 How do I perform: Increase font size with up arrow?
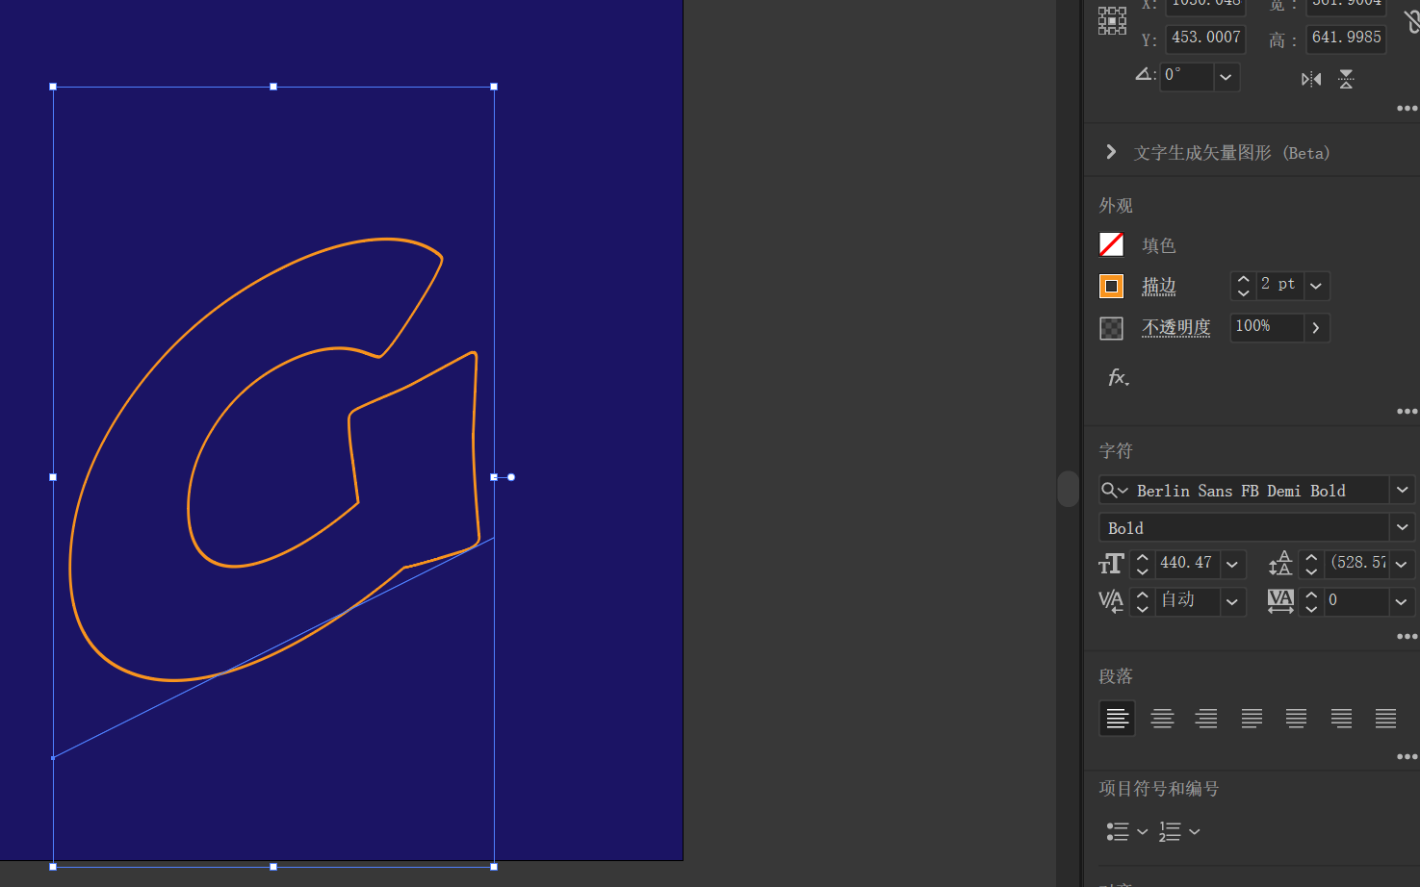pyautogui.click(x=1142, y=557)
